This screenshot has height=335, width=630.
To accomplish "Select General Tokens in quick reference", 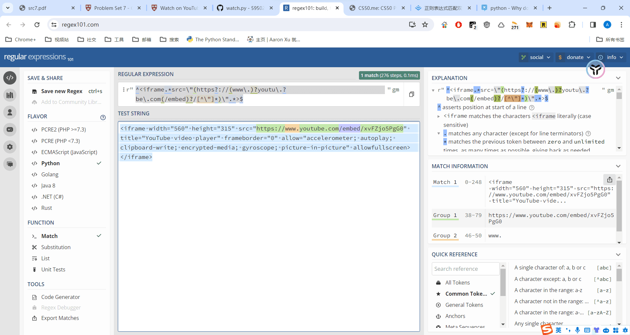I will tap(464, 305).
